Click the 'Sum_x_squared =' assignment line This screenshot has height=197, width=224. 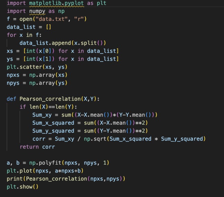pyautogui.click(x=90, y=123)
